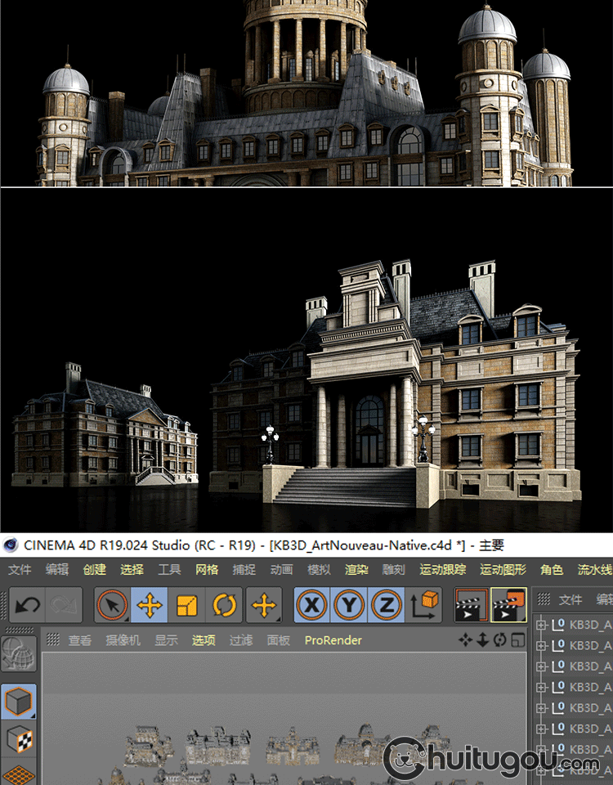Viewport: 613px width, 785px height.
Task: Toggle the coordinate system axis icon
Action: point(424,606)
